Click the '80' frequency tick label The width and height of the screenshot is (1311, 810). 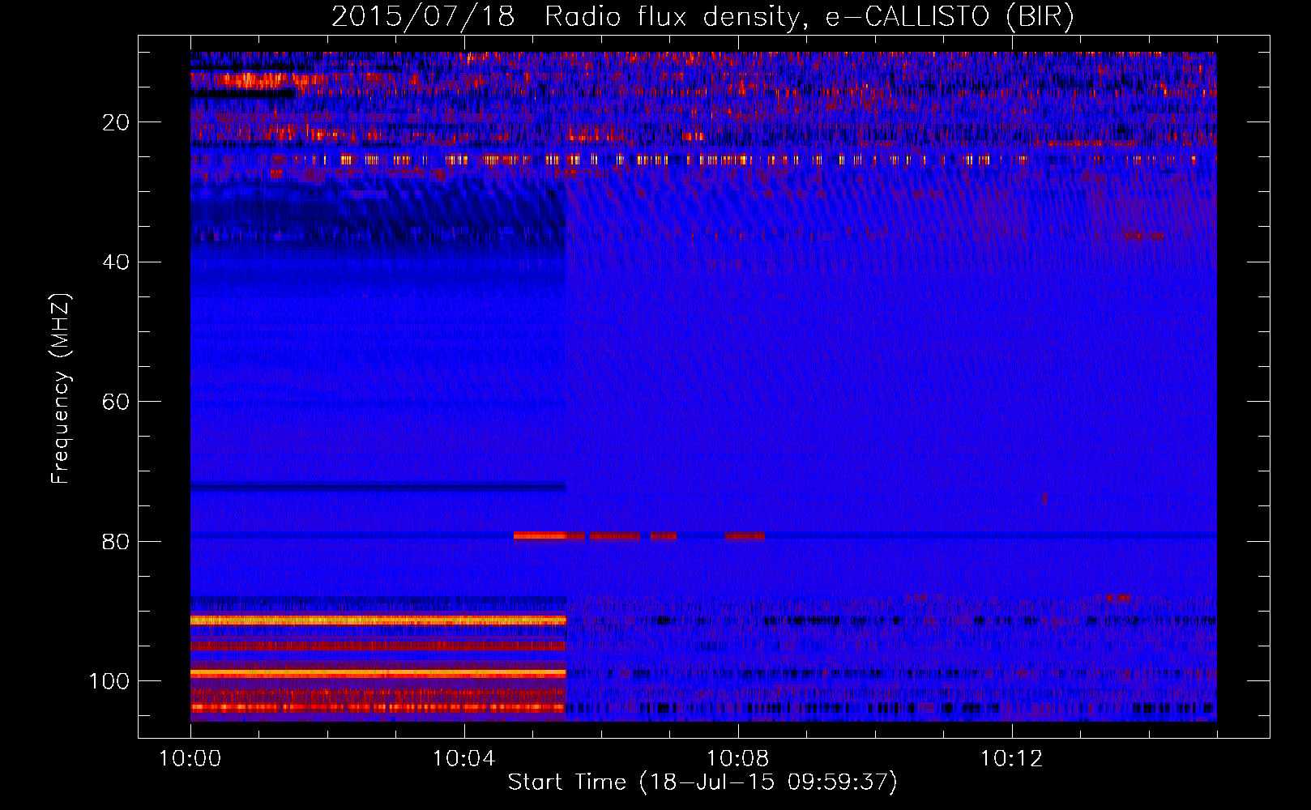coord(116,542)
